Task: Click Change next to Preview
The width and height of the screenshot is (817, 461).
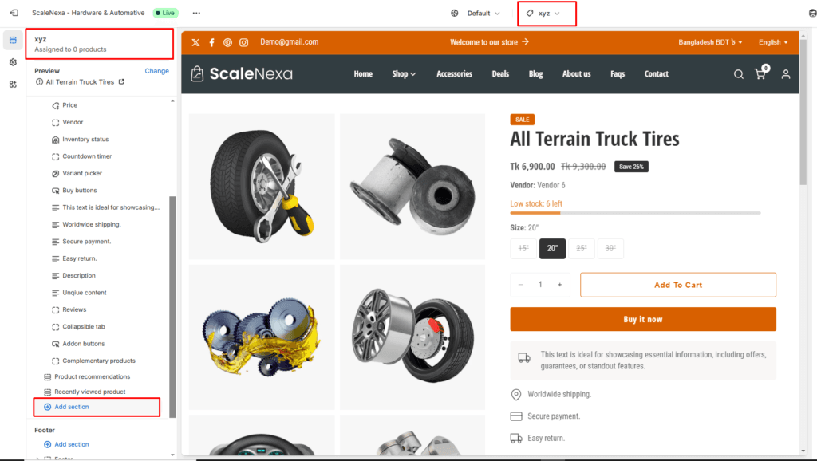Action: pos(157,71)
